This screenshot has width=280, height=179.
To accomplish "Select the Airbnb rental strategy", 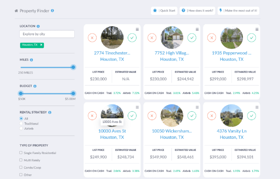I will click(x=21, y=128).
